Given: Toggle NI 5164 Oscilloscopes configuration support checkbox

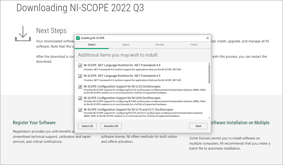Looking at the screenshot, I should pyautogui.click(x=80, y=98).
